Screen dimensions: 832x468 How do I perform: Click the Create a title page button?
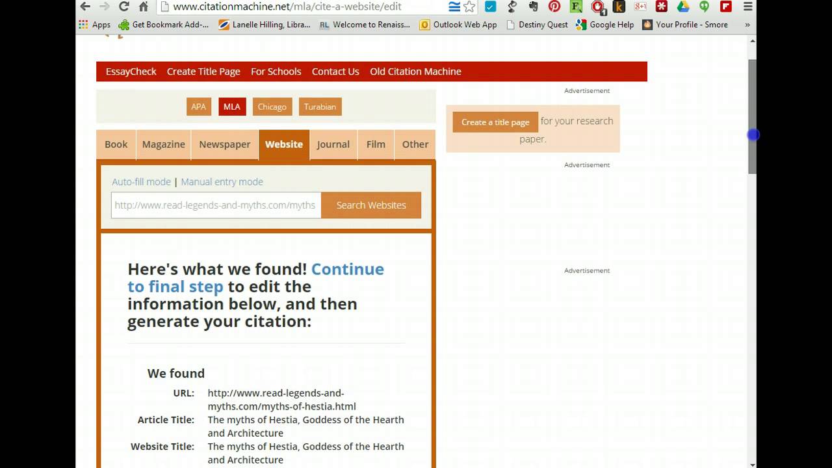click(x=495, y=122)
